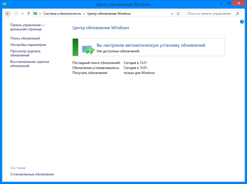The image size is (247, 184).
Task: Open 'Система и безопасность' breadcrumb
Action: (x=62, y=14)
